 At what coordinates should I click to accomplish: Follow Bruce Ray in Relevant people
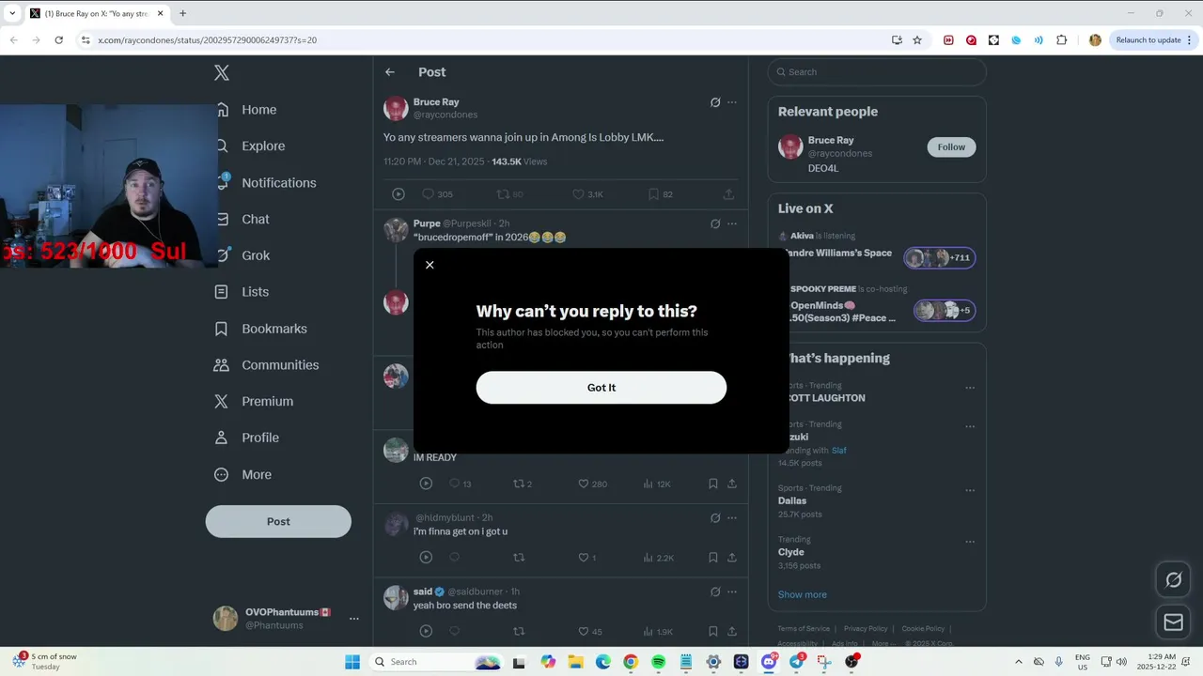[x=951, y=147]
